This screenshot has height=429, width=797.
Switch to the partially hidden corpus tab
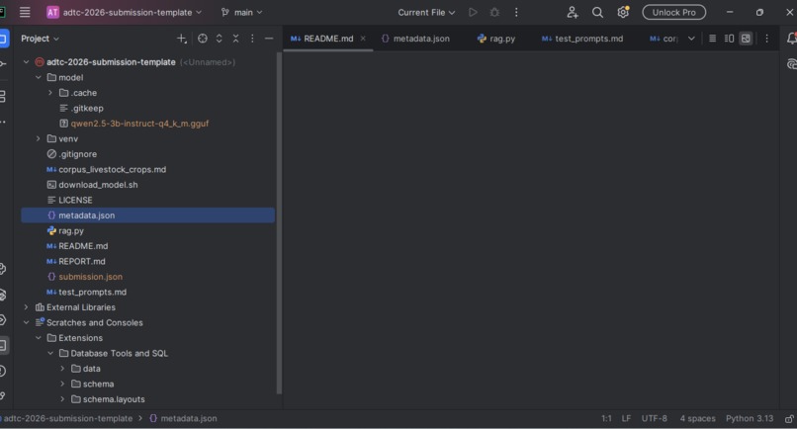(664, 39)
